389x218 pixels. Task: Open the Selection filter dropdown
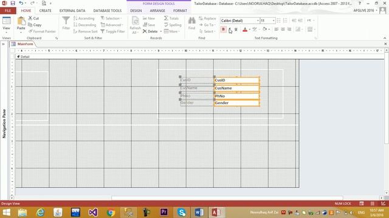tap(111, 18)
